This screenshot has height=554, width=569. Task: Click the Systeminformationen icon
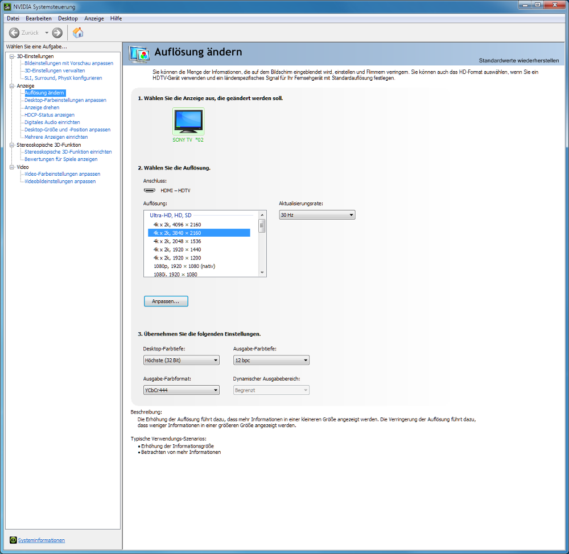(x=13, y=540)
